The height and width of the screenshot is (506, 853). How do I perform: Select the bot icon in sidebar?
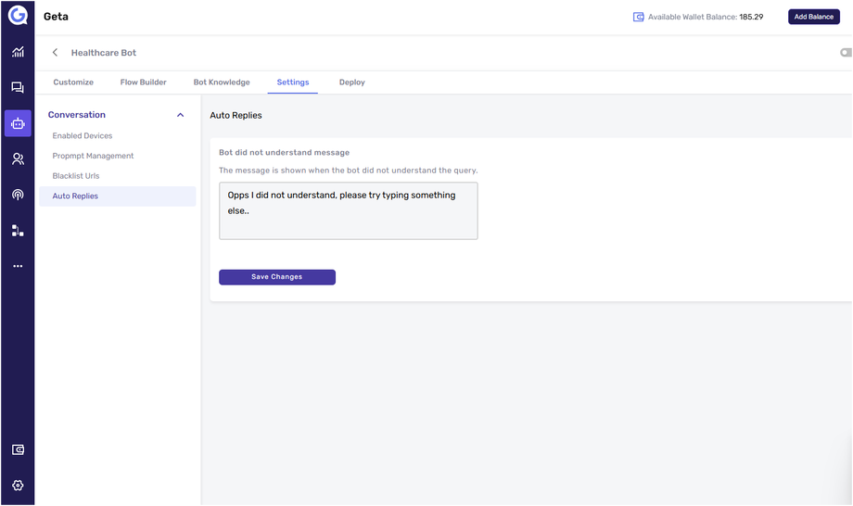pyautogui.click(x=18, y=123)
